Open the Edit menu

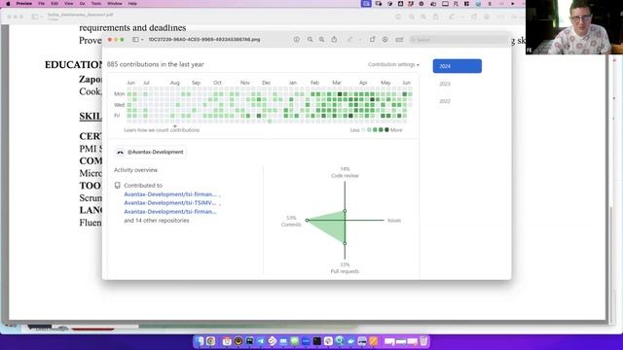(x=55, y=4)
